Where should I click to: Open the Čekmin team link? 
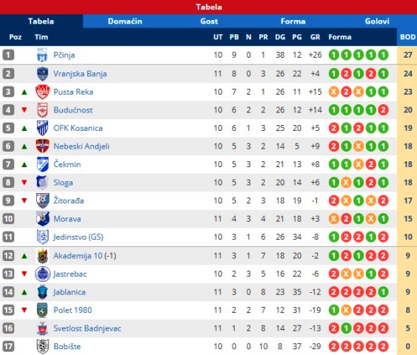(x=67, y=164)
